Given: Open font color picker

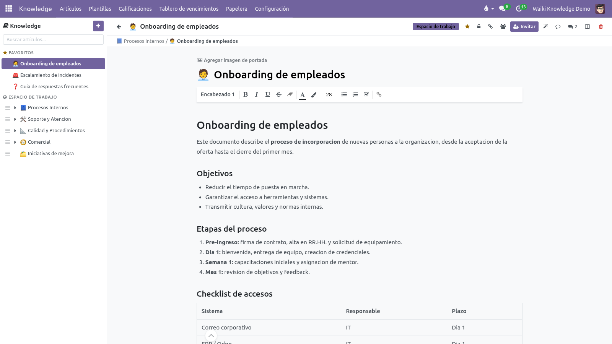Looking at the screenshot, I should pos(303,95).
